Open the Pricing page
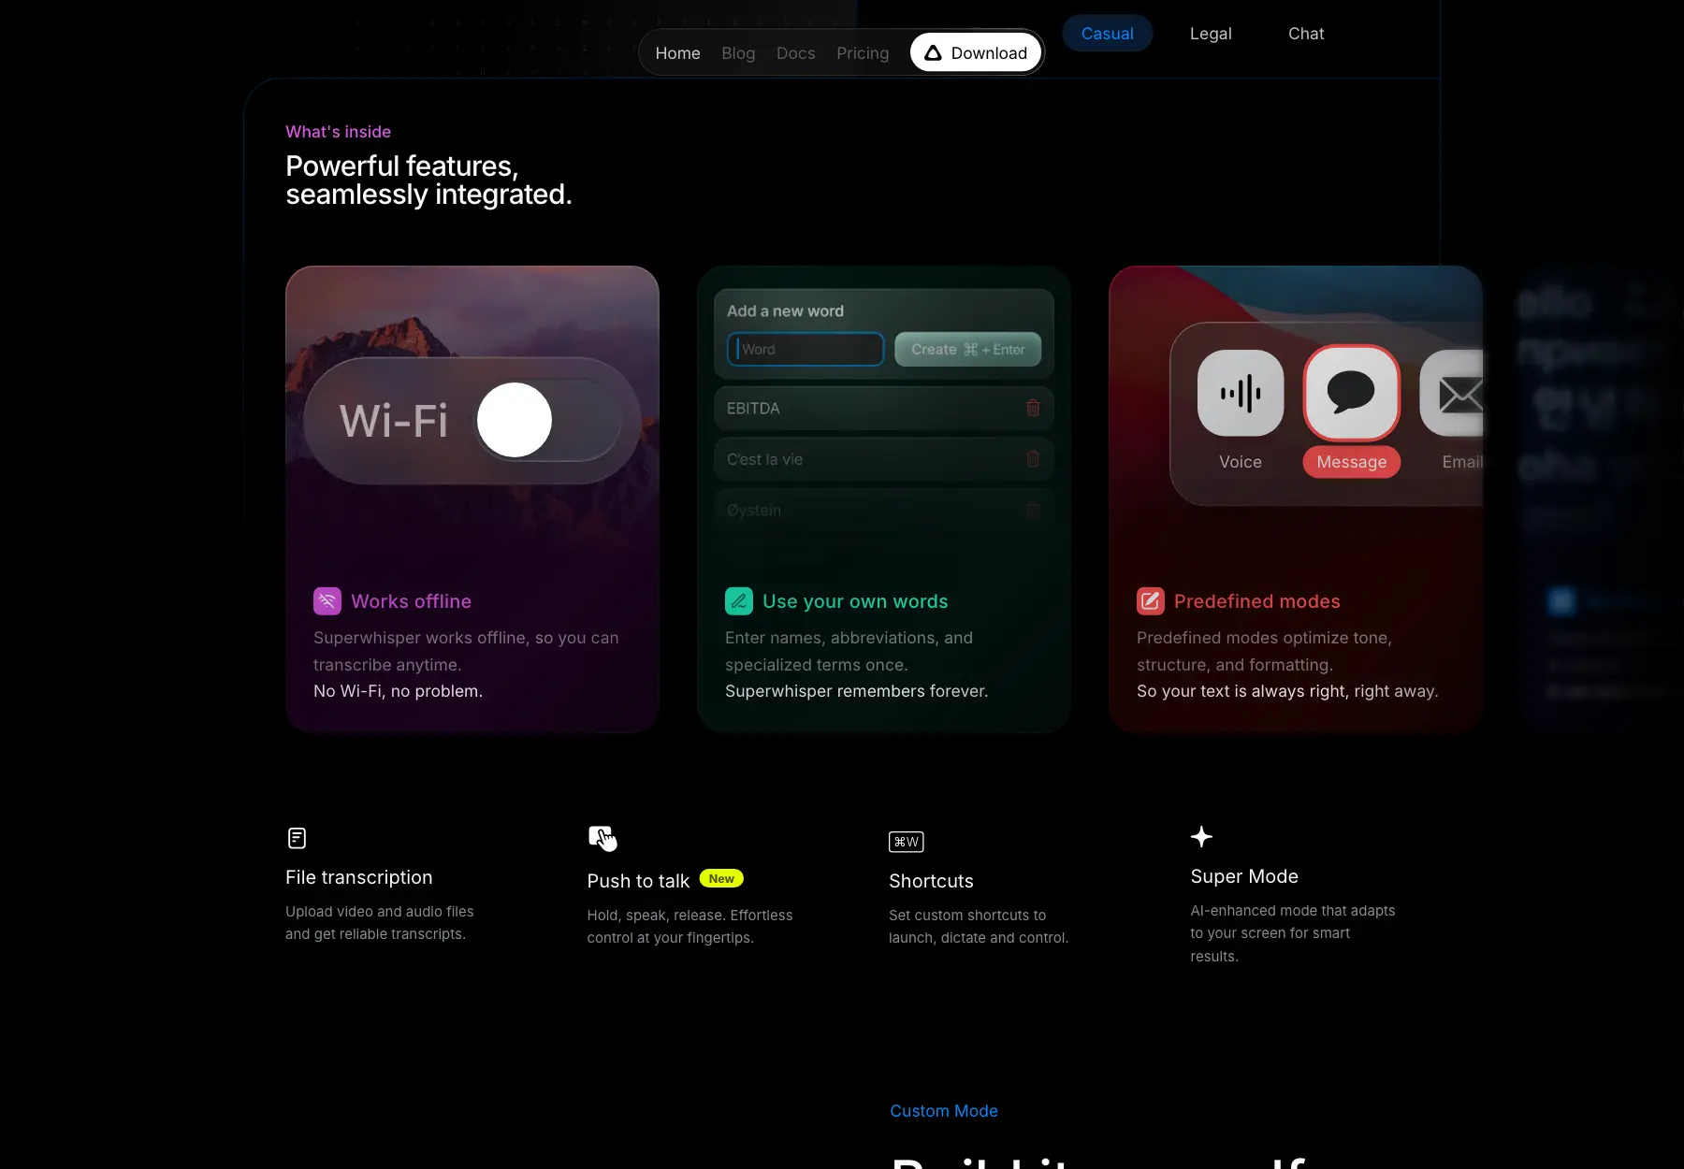 coord(863,53)
